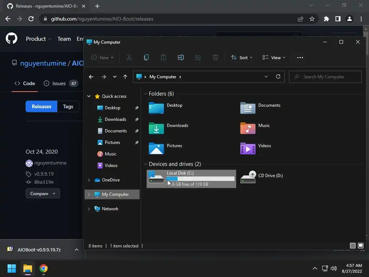Open the Code tab on GitHub
Viewport: 369px width, 277px height.
point(25,83)
